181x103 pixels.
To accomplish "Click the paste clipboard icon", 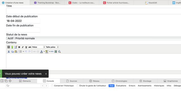I will point(16,51).
